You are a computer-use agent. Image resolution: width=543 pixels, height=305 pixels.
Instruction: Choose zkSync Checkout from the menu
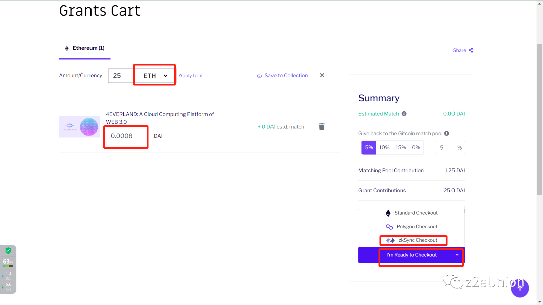pyautogui.click(x=412, y=240)
